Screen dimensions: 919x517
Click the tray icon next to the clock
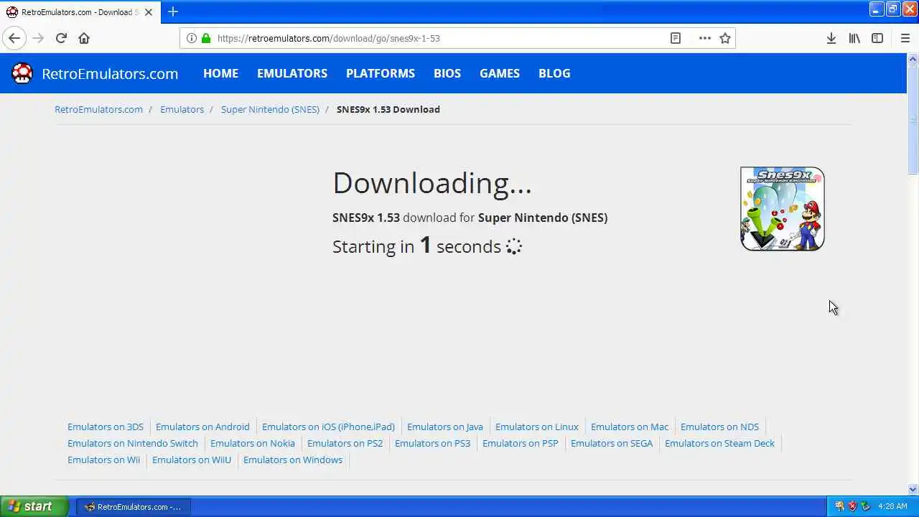(x=866, y=506)
